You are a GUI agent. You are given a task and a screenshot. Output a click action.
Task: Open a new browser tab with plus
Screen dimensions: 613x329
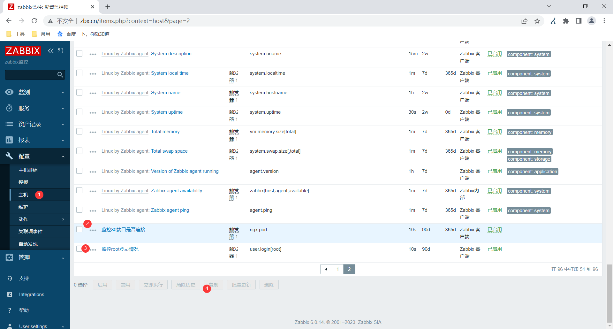108,7
